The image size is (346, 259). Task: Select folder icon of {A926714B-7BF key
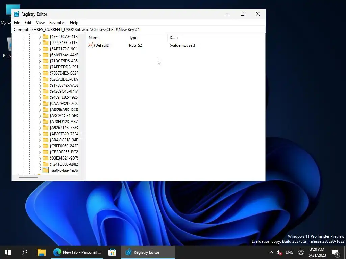(x=46, y=127)
